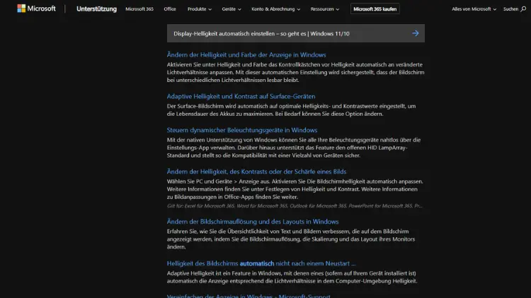
Task: Submit search with the arrow icon
Action: [x=416, y=33]
